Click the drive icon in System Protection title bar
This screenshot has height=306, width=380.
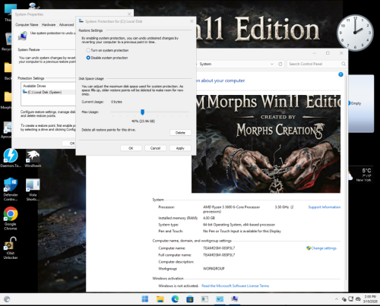81,21
